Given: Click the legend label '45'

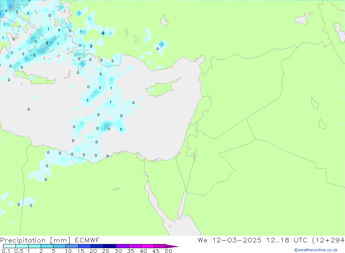Looking at the screenshot, I should pos(156,251).
